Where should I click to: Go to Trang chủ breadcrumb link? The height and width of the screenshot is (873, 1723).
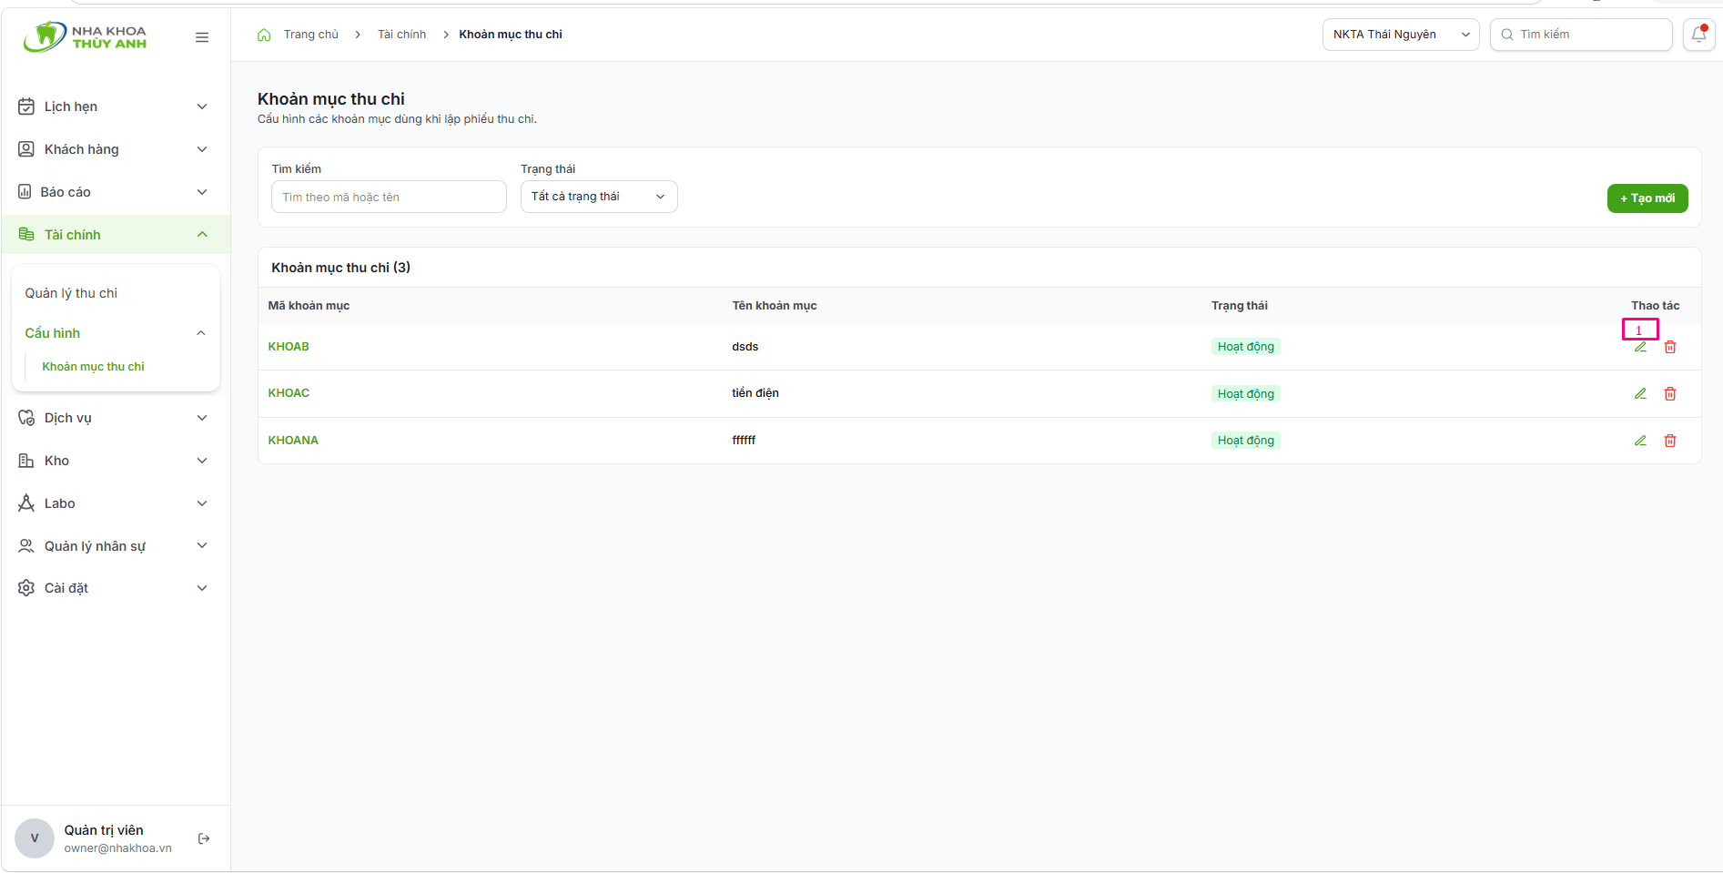pyautogui.click(x=311, y=35)
